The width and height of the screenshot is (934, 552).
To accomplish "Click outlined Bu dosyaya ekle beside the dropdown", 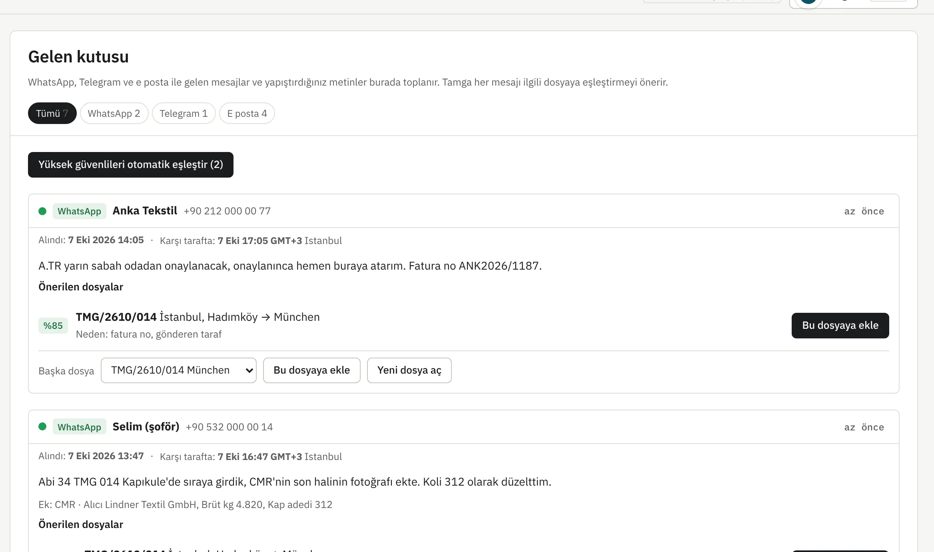I will coord(311,370).
